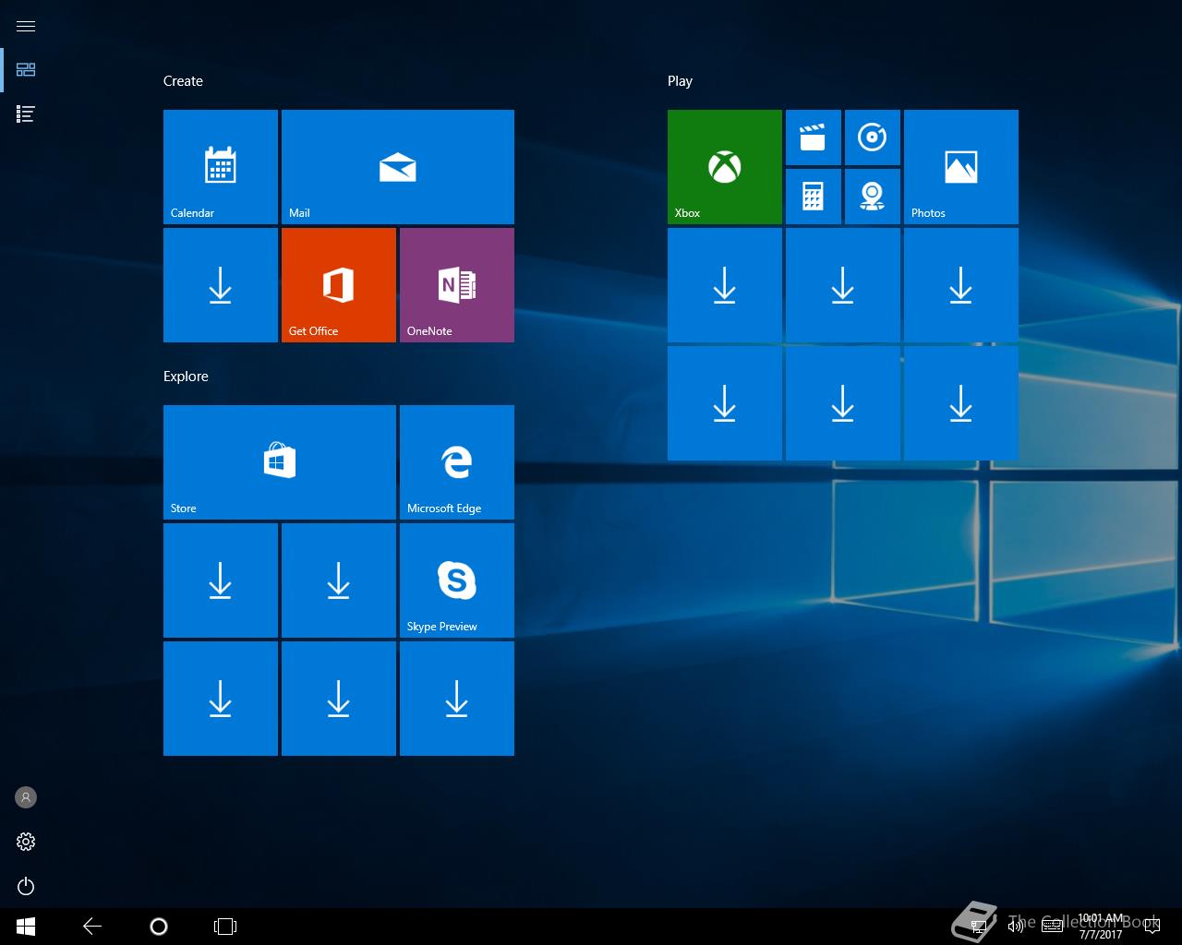Click the Windows Start button
Viewport: 1182px width, 945px height.
pos(26,927)
